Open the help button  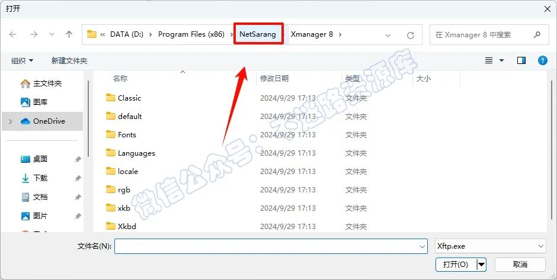[x=542, y=61]
